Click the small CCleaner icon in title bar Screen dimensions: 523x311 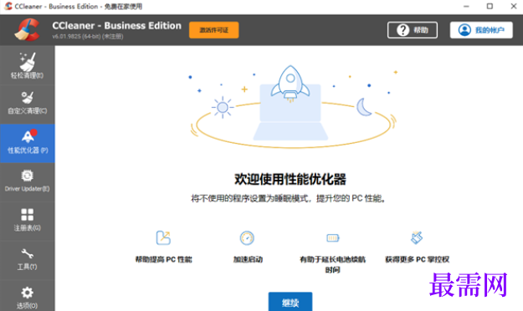click(x=8, y=7)
